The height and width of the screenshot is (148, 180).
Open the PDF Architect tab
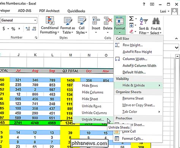[49, 11]
